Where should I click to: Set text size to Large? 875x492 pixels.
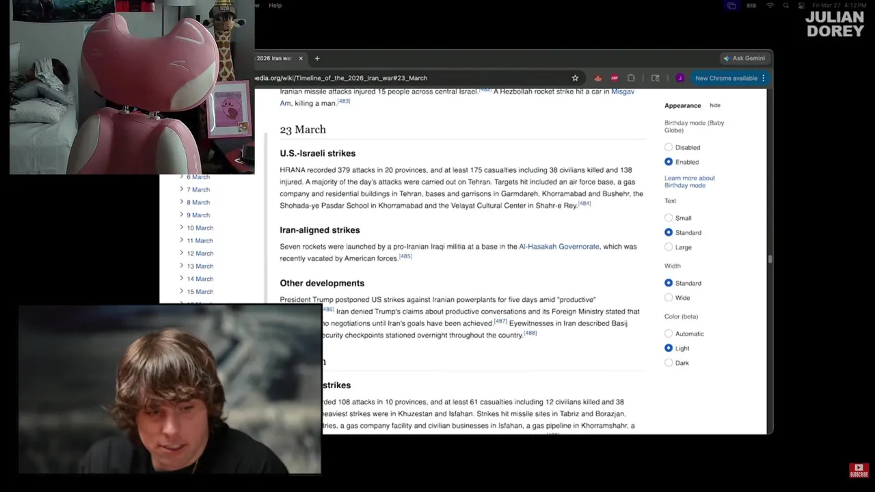tap(669, 247)
